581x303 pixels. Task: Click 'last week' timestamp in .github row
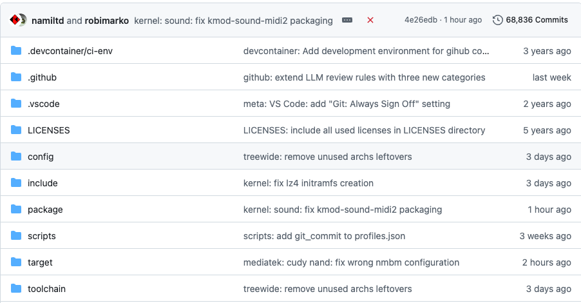click(552, 77)
